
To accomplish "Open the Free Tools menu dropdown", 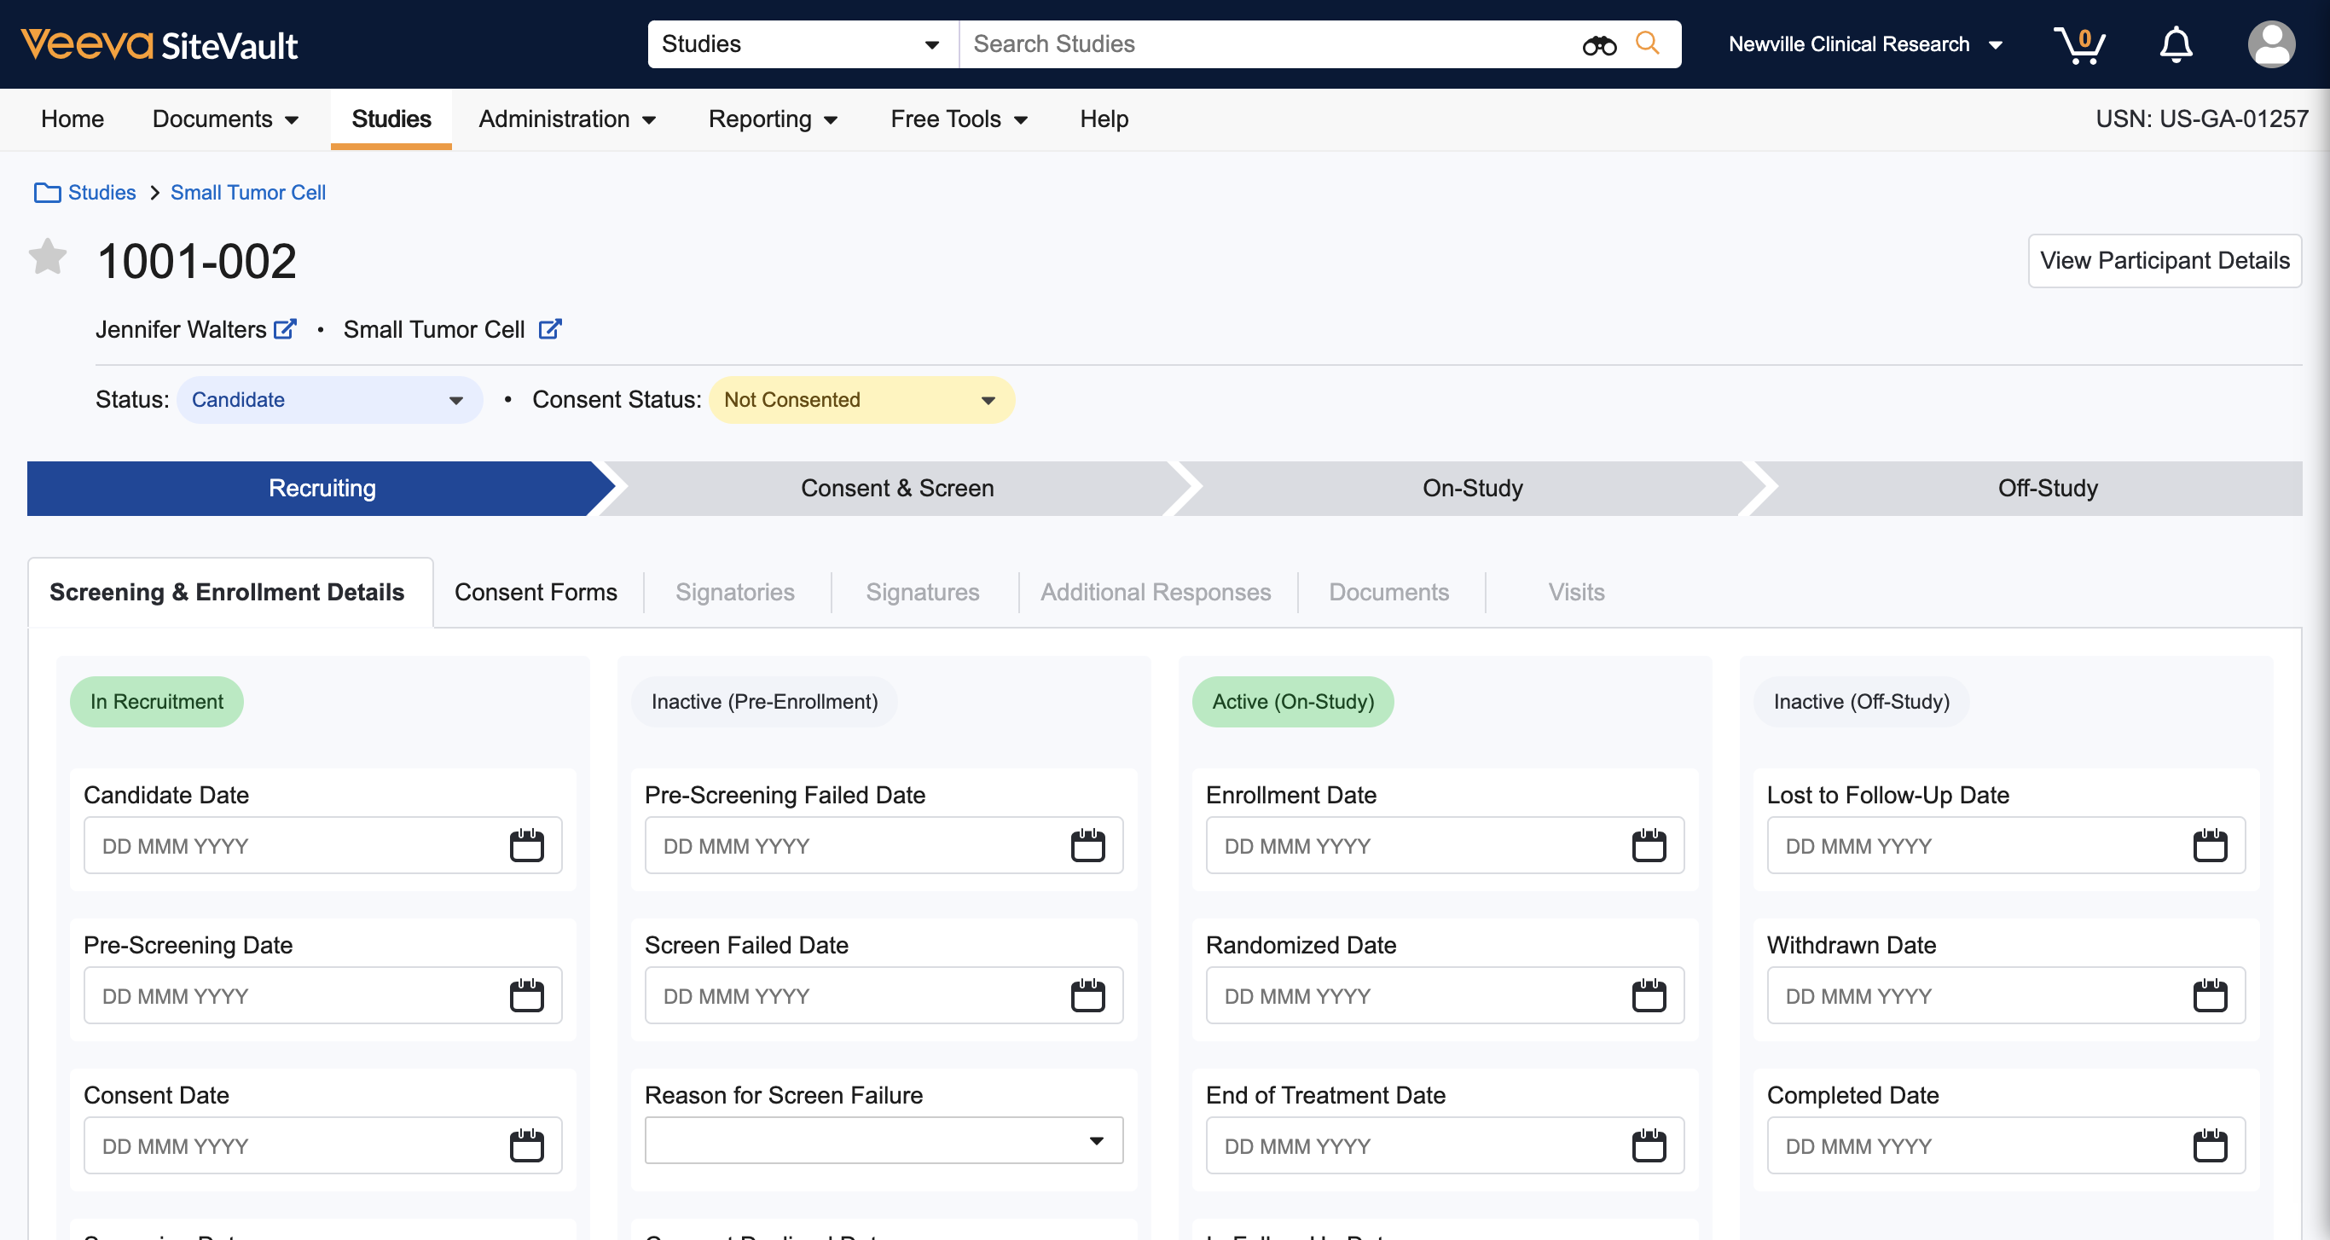I will pyautogui.click(x=959, y=119).
